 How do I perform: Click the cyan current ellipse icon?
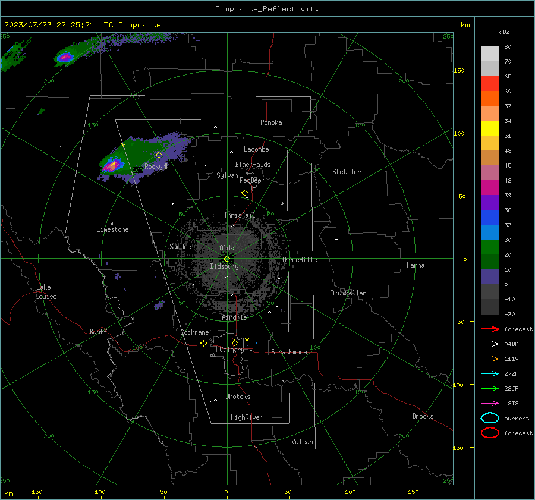(490, 418)
